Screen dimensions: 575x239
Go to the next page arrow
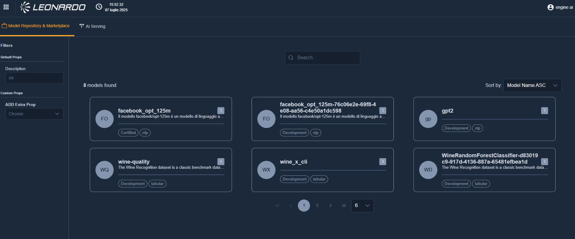pos(330,206)
